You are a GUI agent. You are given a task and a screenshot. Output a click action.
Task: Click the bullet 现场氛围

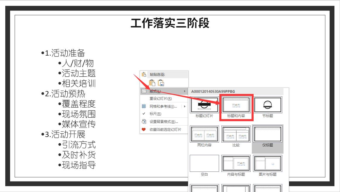pyautogui.click(x=77, y=114)
